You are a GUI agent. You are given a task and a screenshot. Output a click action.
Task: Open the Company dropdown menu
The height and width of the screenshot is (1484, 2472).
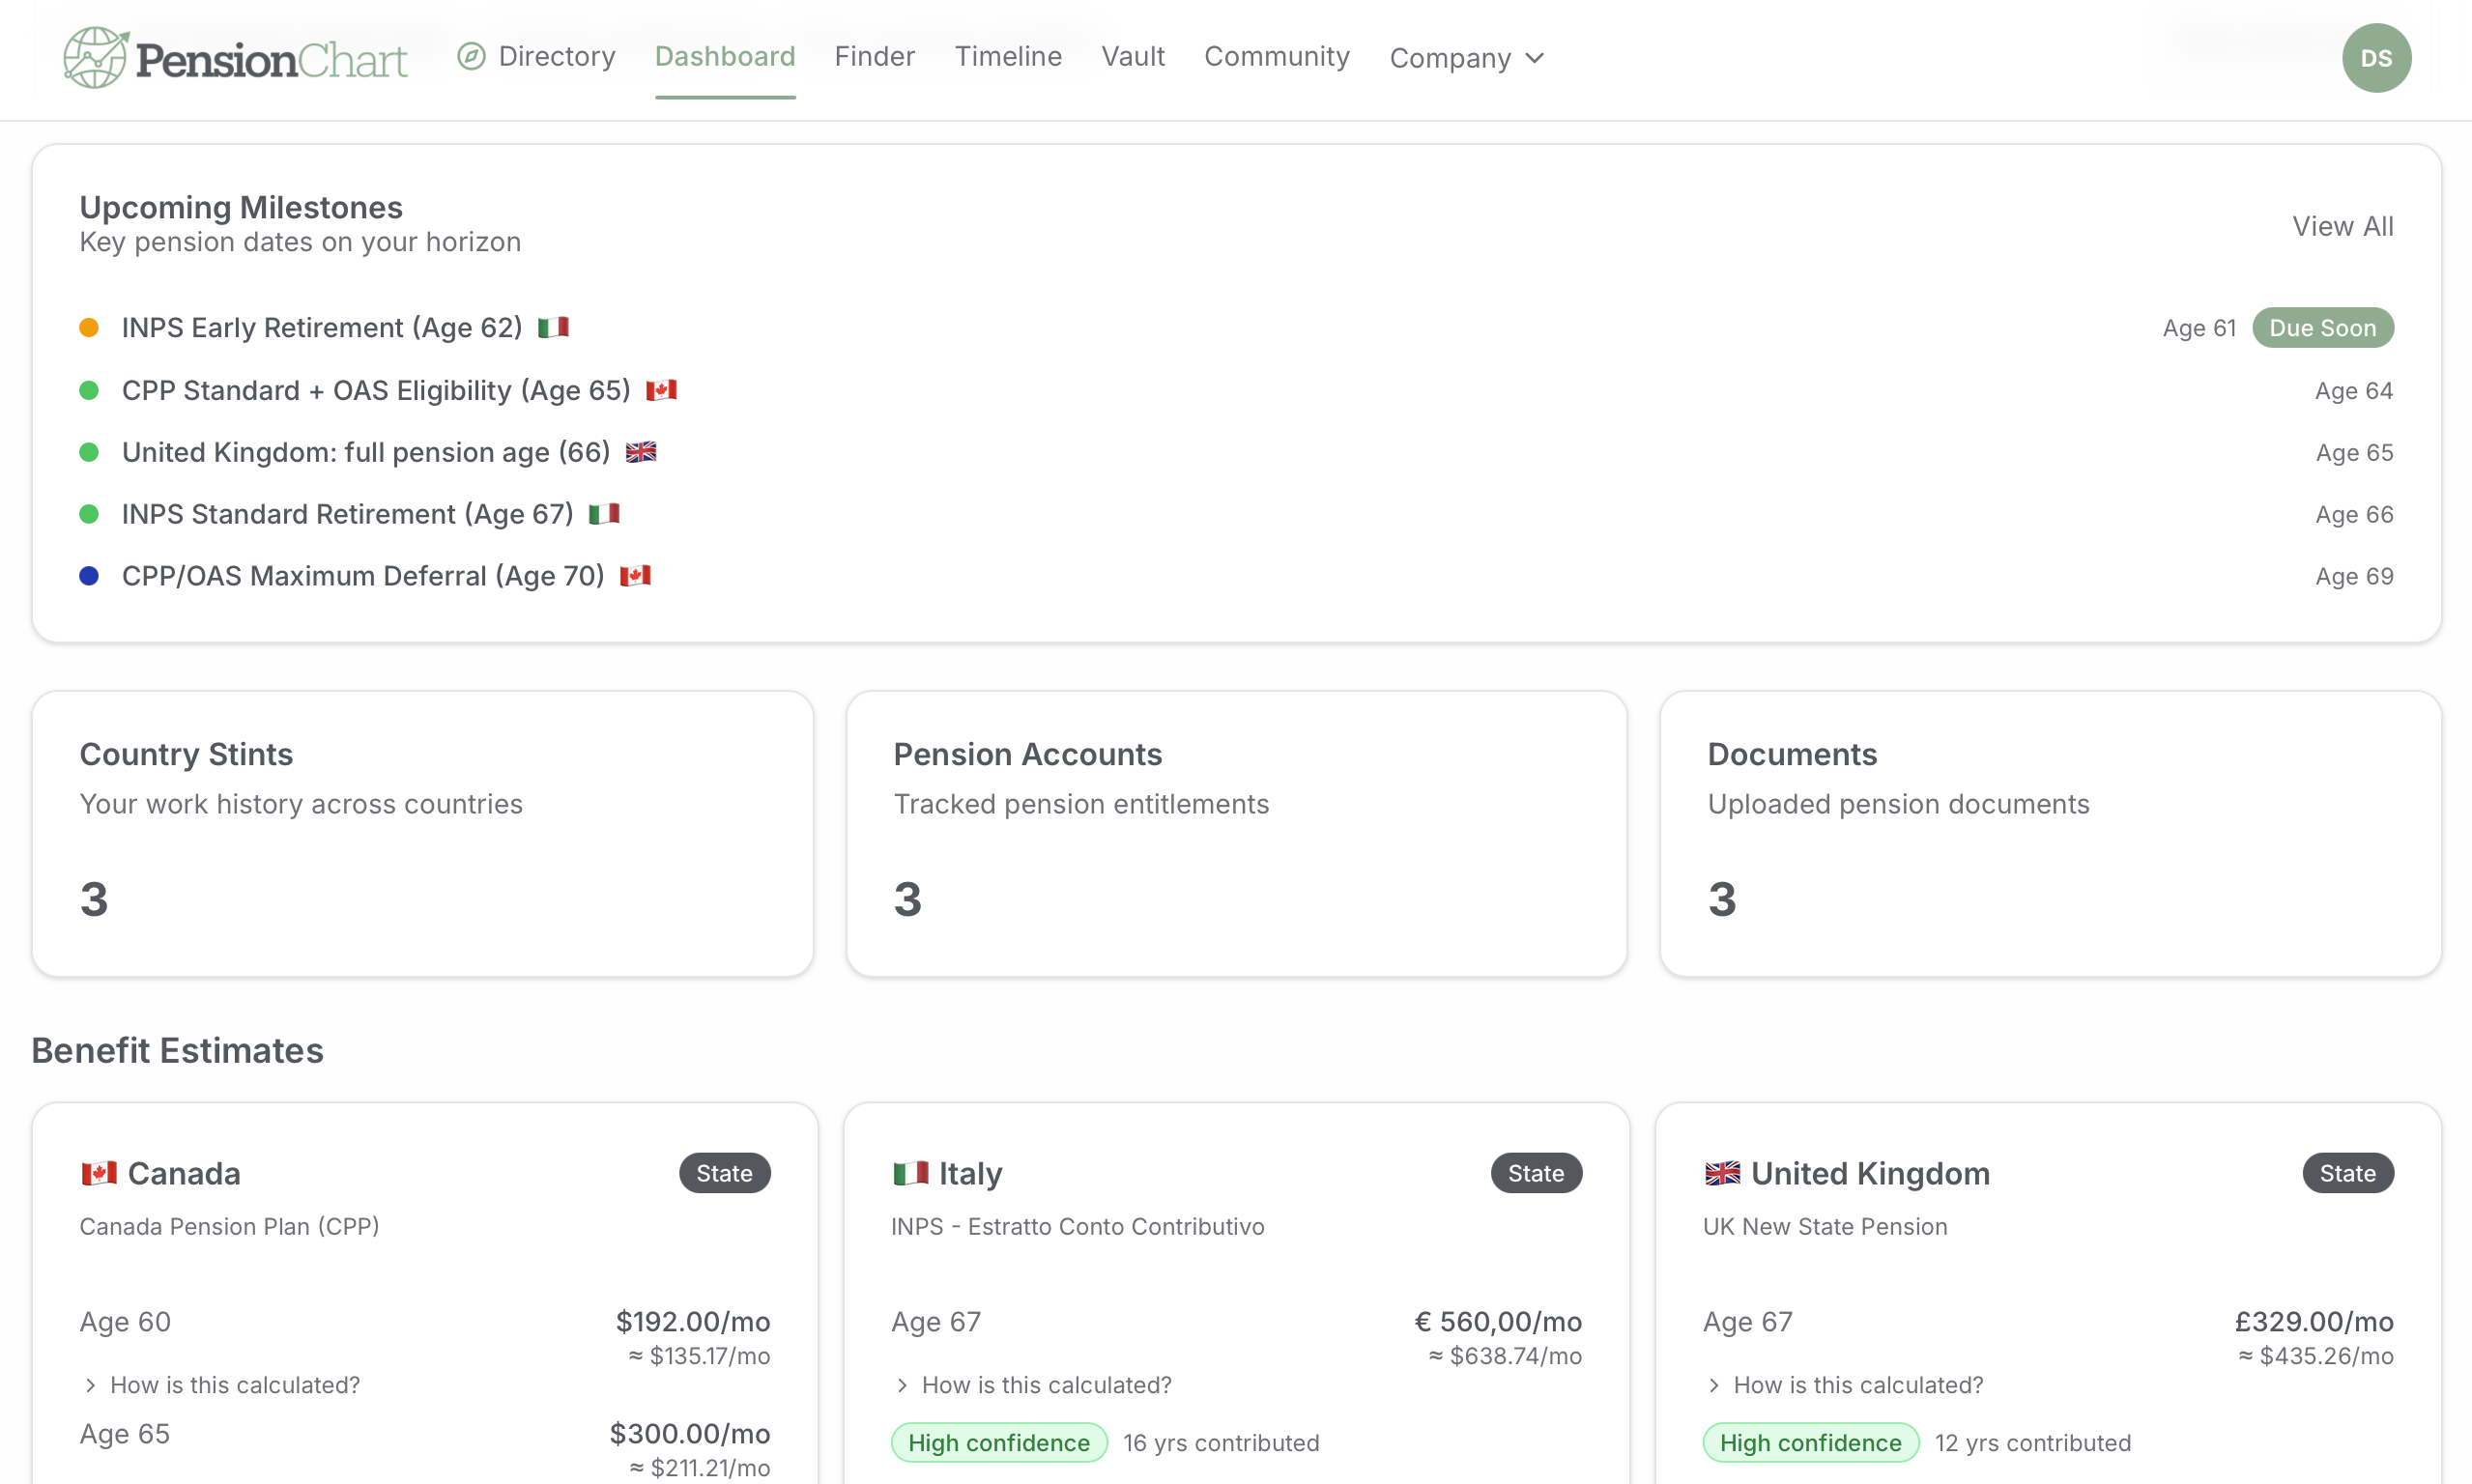point(1467,58)
